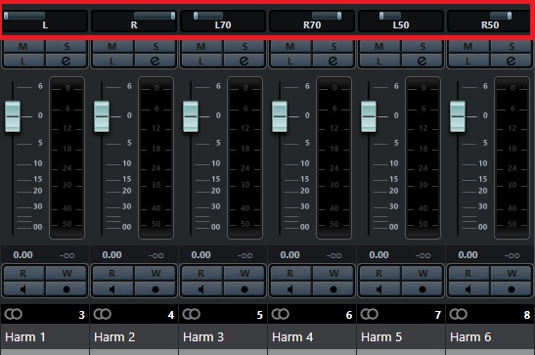Solo the Harm 3 channel

click(x=244, y=46)
